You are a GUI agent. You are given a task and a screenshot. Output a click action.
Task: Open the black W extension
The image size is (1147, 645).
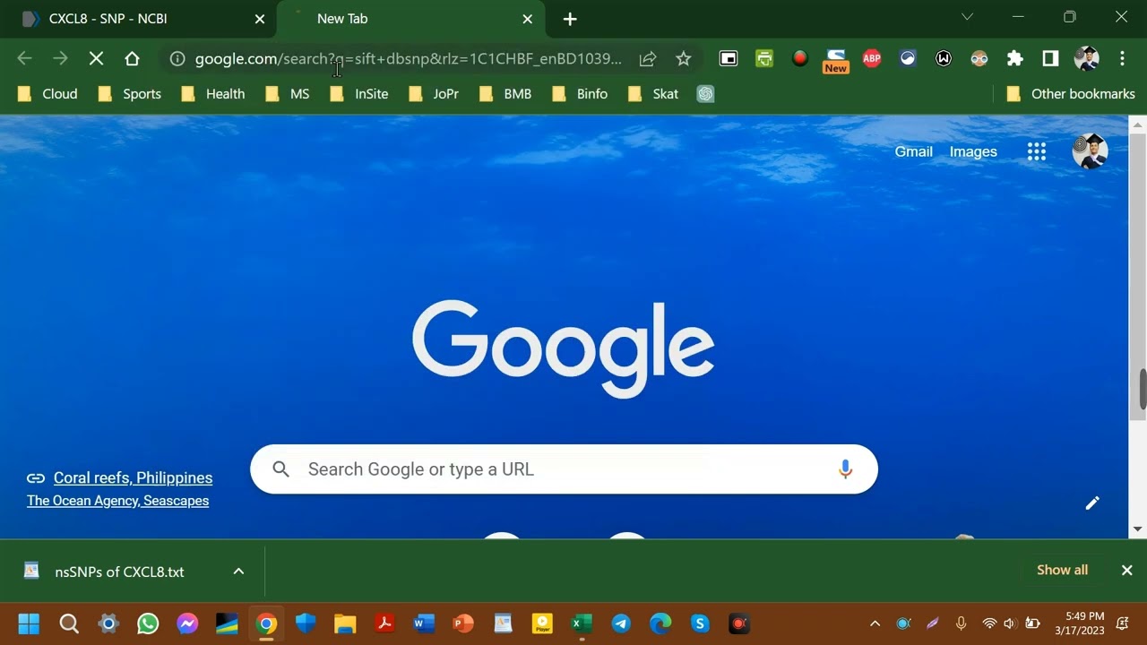[944, 58]
